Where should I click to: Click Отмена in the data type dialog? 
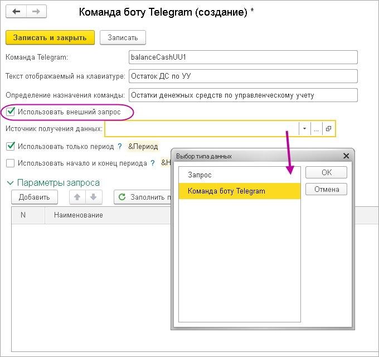coord(326,189)
